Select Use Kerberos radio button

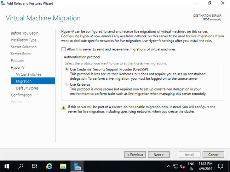coord(67,85)
